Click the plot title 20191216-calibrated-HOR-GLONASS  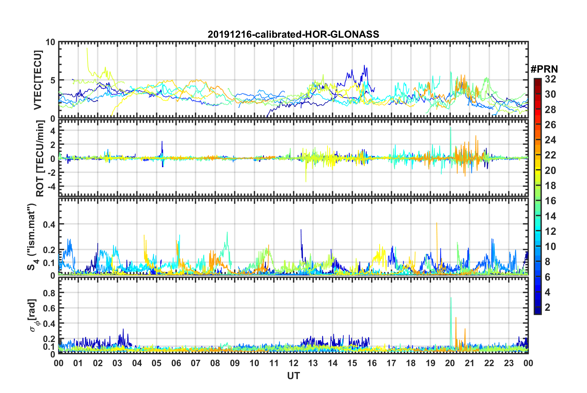click(x=293, y=34)
